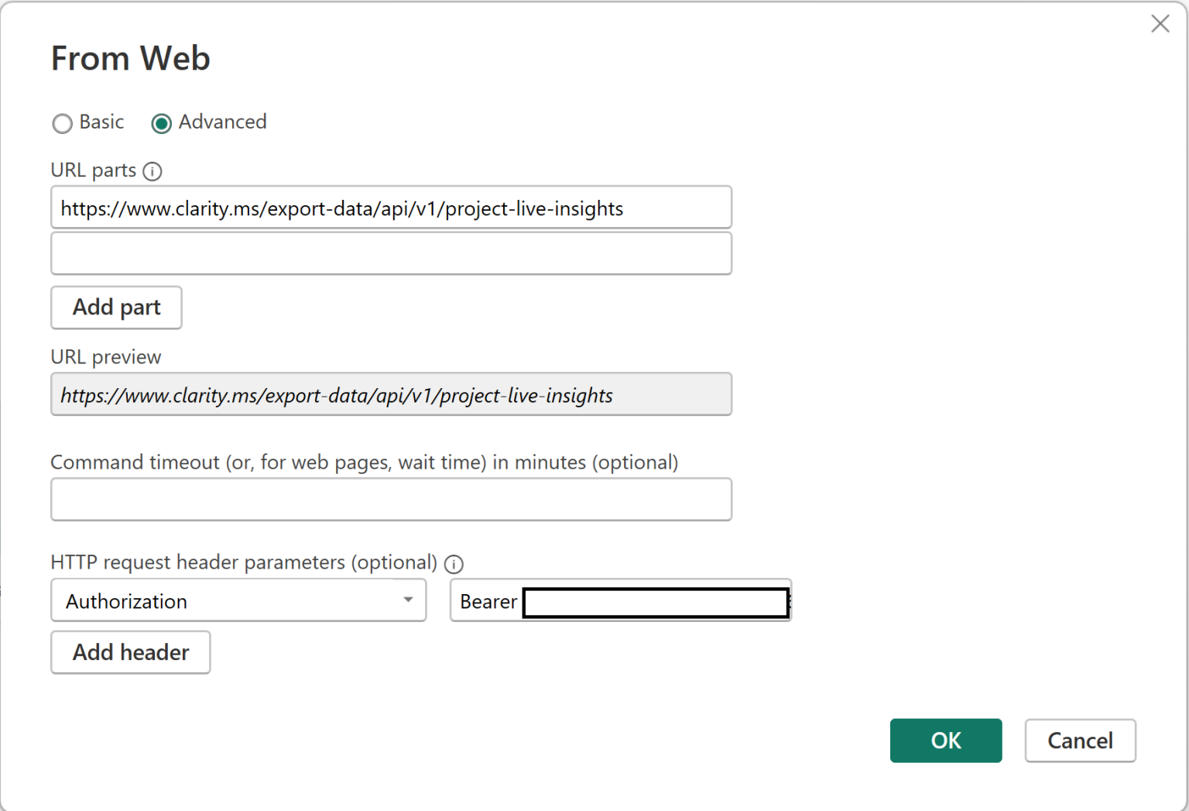Click Add part to insert another URL segment

coord(115,308)
